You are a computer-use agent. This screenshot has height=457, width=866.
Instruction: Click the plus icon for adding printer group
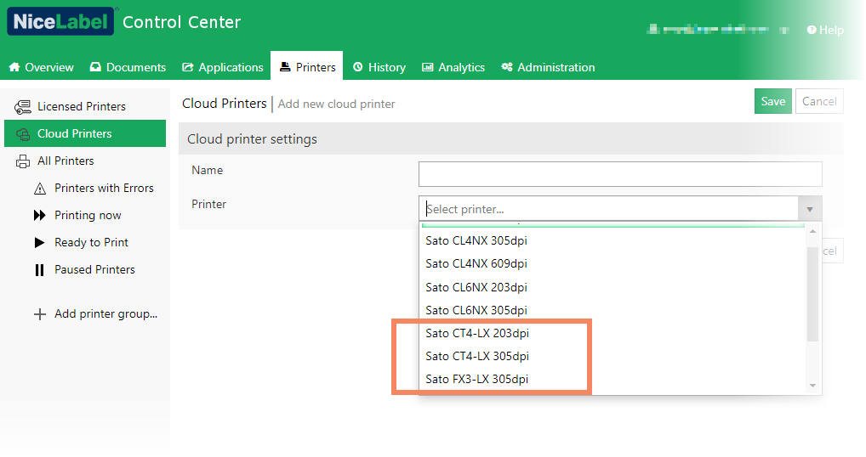pyautogui.click(x=40, y=314)
